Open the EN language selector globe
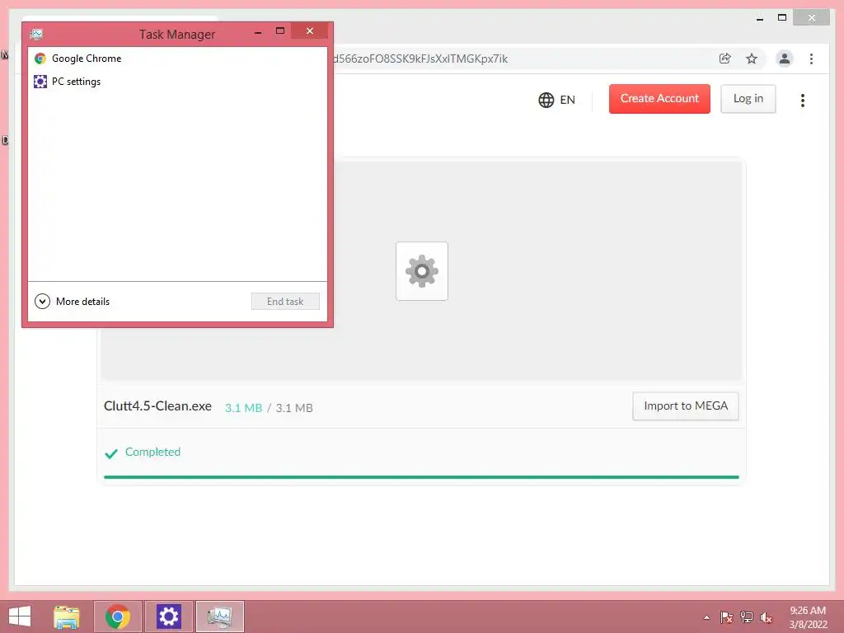This screenshot has width=844, height=633. click(556, 100)
